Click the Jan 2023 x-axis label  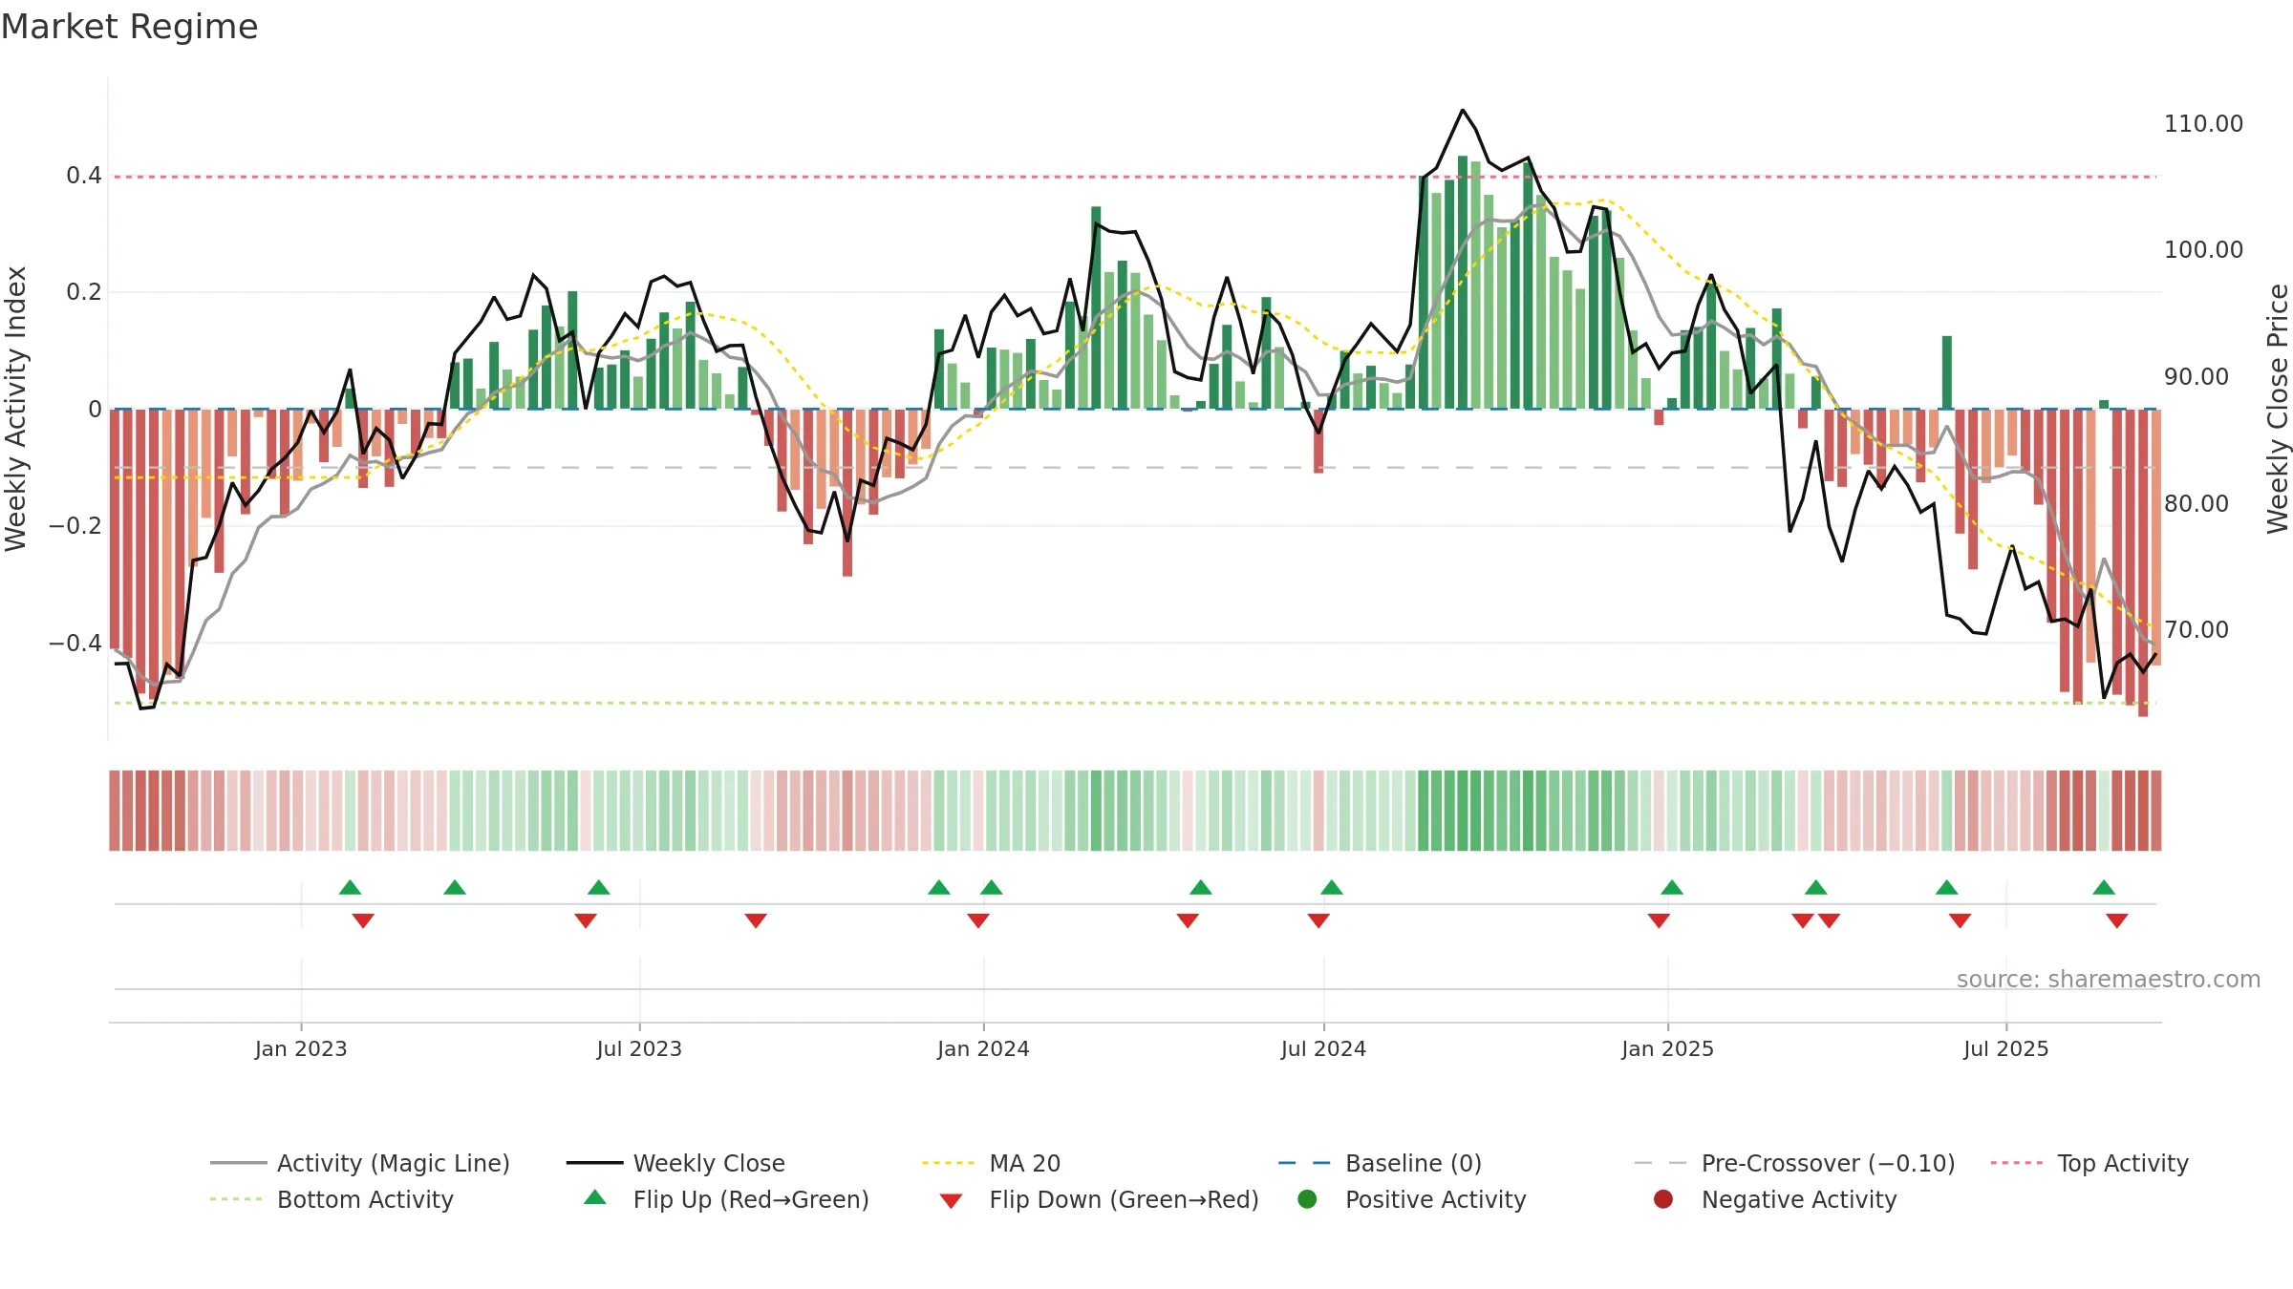click(x=301, y=1048)
